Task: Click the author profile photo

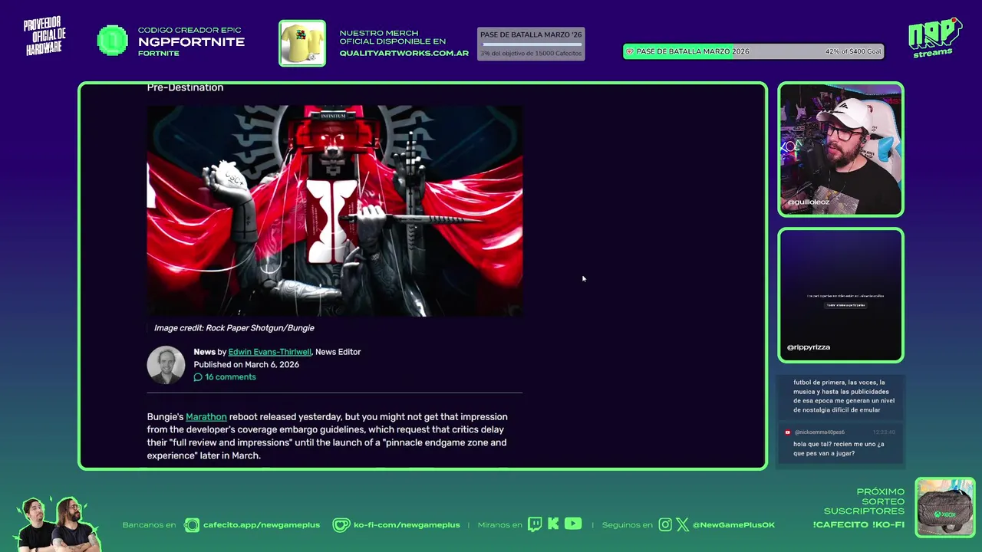Action: pos(166,365)
